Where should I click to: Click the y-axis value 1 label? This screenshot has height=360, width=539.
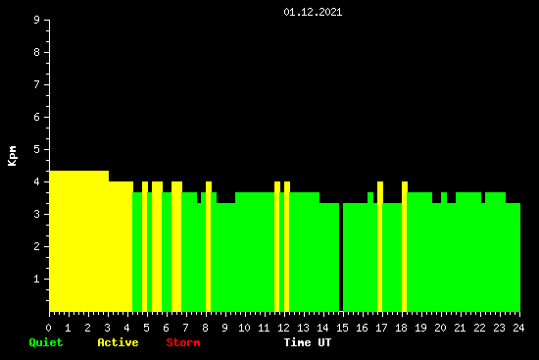[x=36, y=279]
